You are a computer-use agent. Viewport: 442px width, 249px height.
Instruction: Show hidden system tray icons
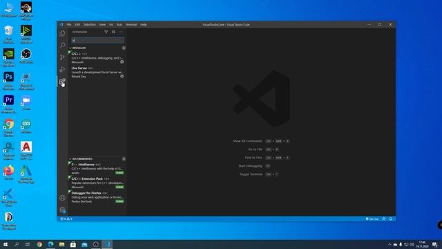coord(390,244)
